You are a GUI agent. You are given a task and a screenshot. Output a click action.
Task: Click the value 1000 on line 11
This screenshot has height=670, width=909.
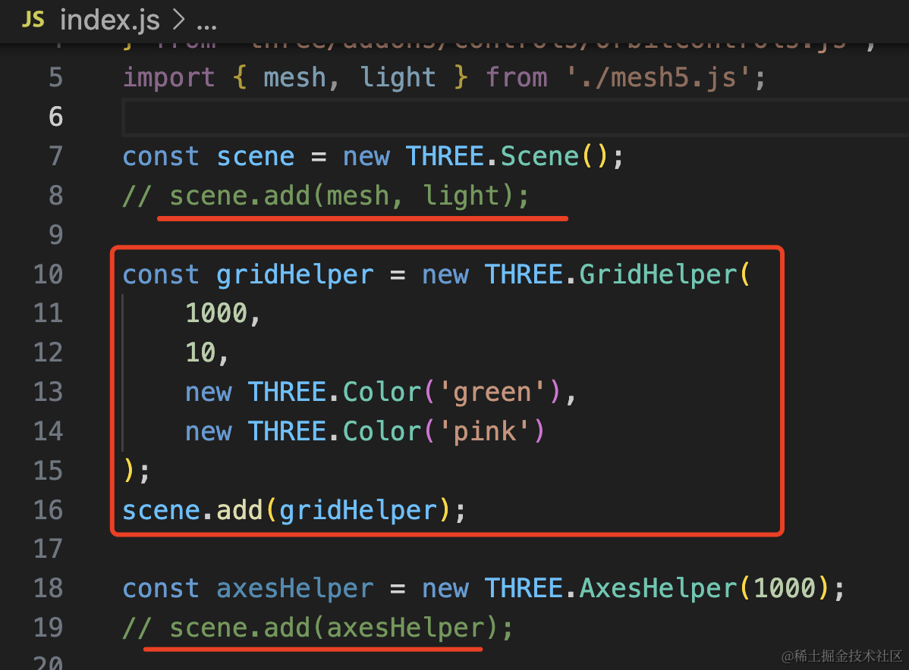[x=216, y=313]
